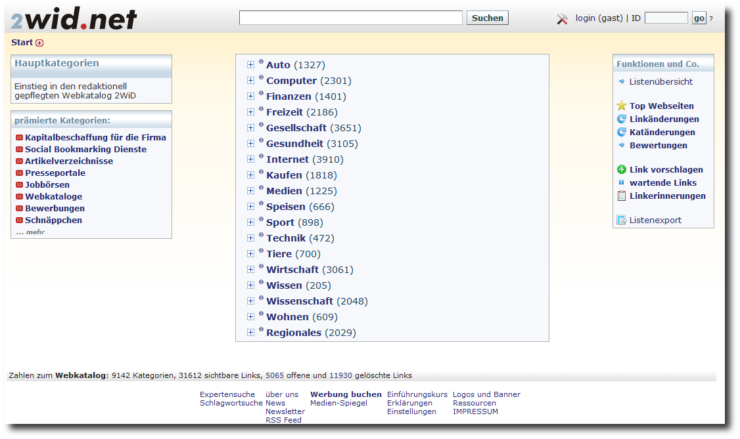Click the Start breadcrumb link
740x439 pixels.
pyautogui.click(x=22, y=43)
